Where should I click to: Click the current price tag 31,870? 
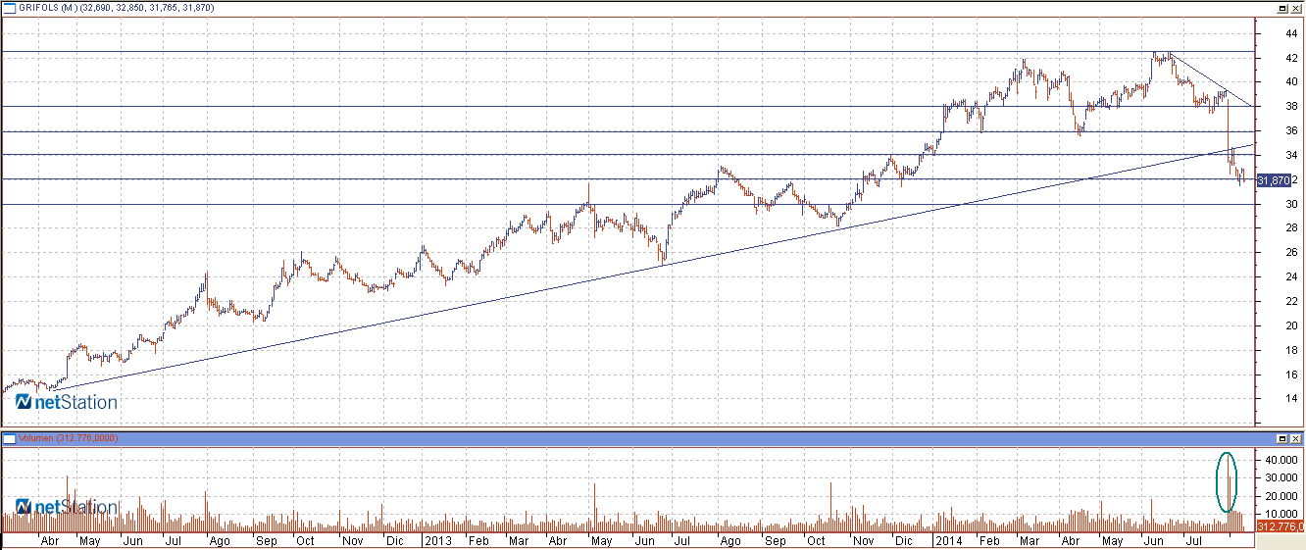click(x=1273, y=180)
